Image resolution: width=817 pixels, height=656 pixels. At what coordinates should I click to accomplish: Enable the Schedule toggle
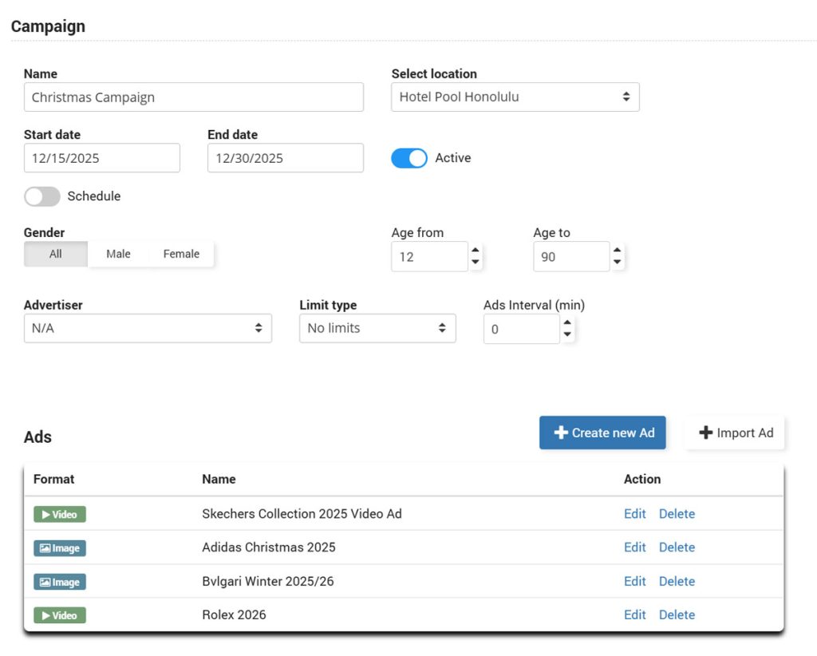[42, 196]
